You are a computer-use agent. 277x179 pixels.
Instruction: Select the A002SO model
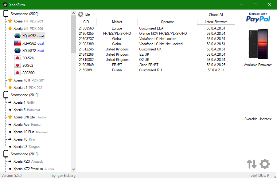(x=29, y=73)
